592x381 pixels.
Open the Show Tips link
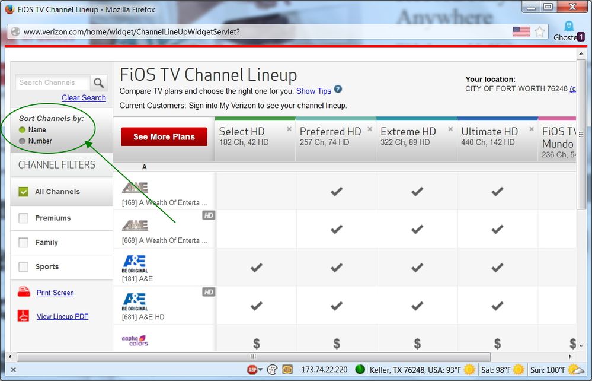pyautogui.click(x=313, y=91)
